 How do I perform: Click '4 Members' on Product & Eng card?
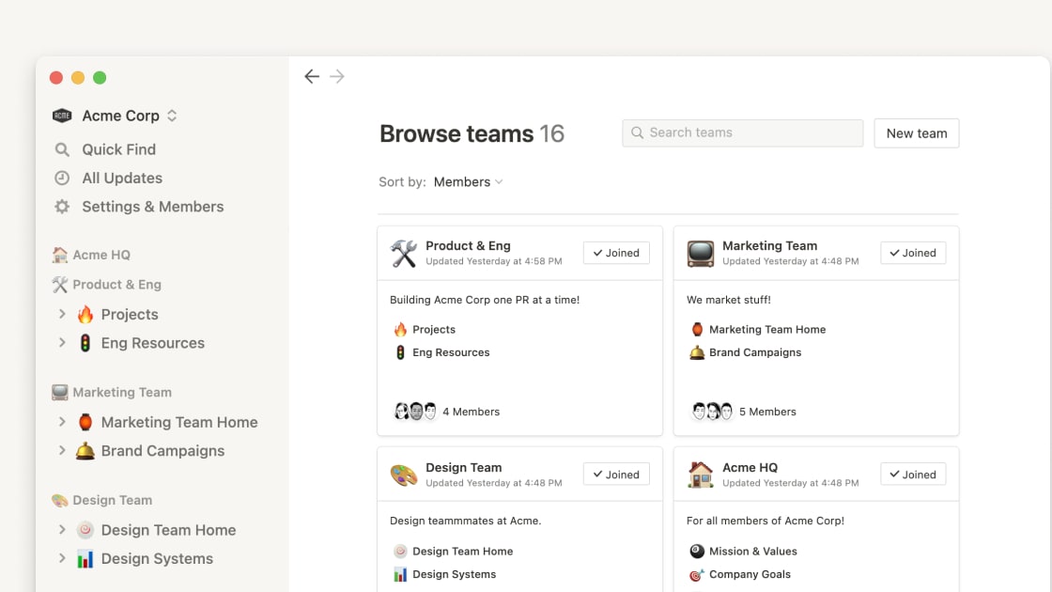tap(471, 412)
